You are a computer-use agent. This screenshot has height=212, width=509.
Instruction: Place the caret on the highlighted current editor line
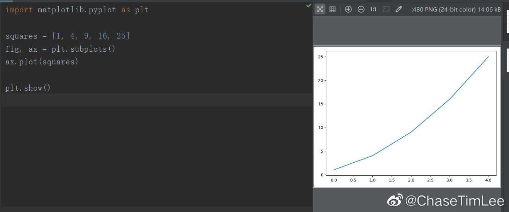pos(156,100)
